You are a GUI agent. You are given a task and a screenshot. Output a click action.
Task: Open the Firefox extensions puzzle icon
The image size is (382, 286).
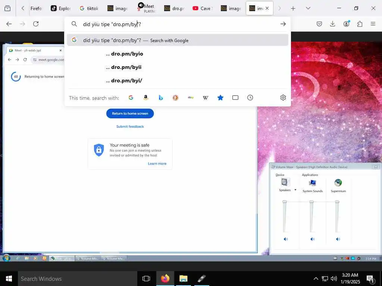[360, 24]
